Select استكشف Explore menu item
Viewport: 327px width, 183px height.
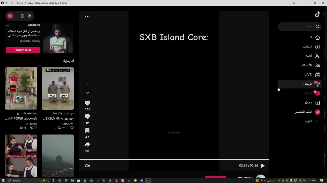(x=307, y=47)
